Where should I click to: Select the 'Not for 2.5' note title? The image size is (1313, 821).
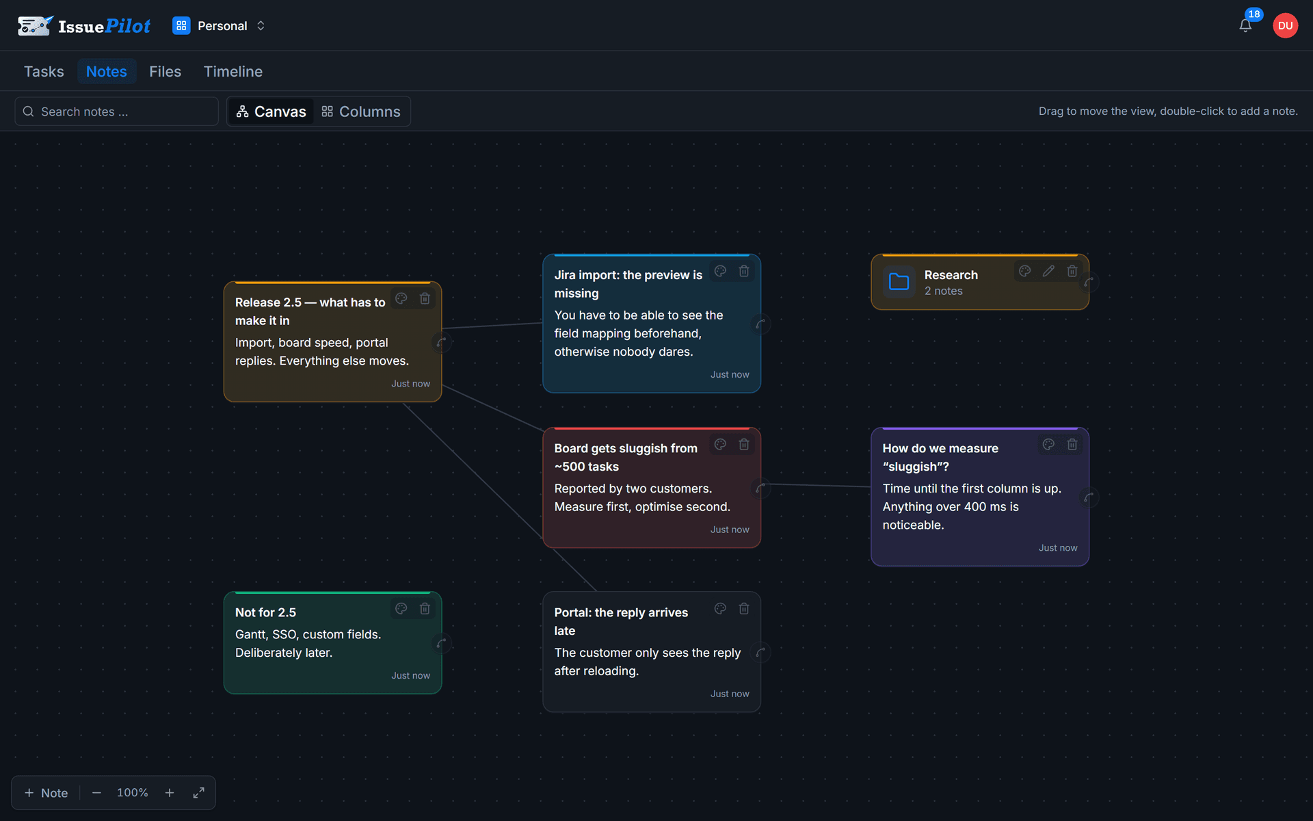point(265,612)
